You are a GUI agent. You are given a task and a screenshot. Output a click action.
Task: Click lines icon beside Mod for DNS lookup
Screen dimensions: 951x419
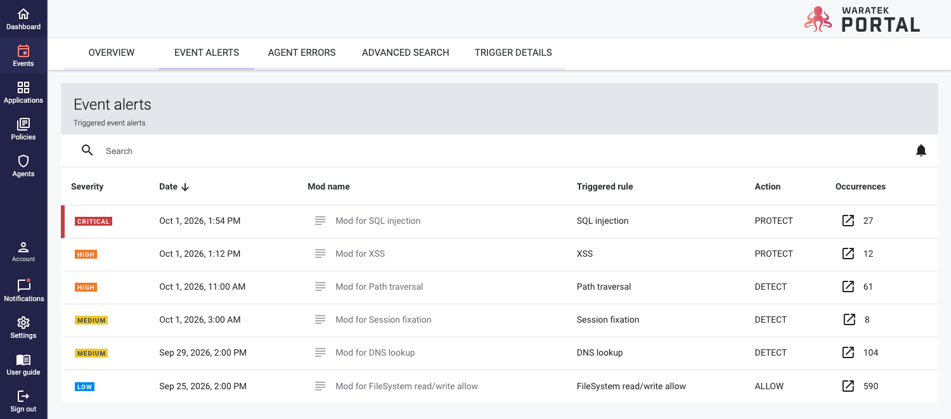click(x=320, y=352)
